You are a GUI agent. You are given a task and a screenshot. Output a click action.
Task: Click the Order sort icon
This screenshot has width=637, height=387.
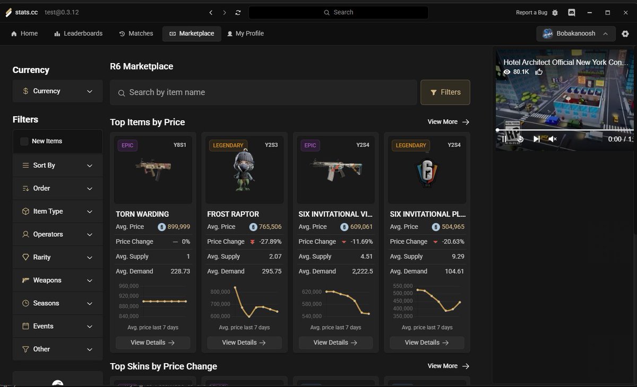(25, 188)
